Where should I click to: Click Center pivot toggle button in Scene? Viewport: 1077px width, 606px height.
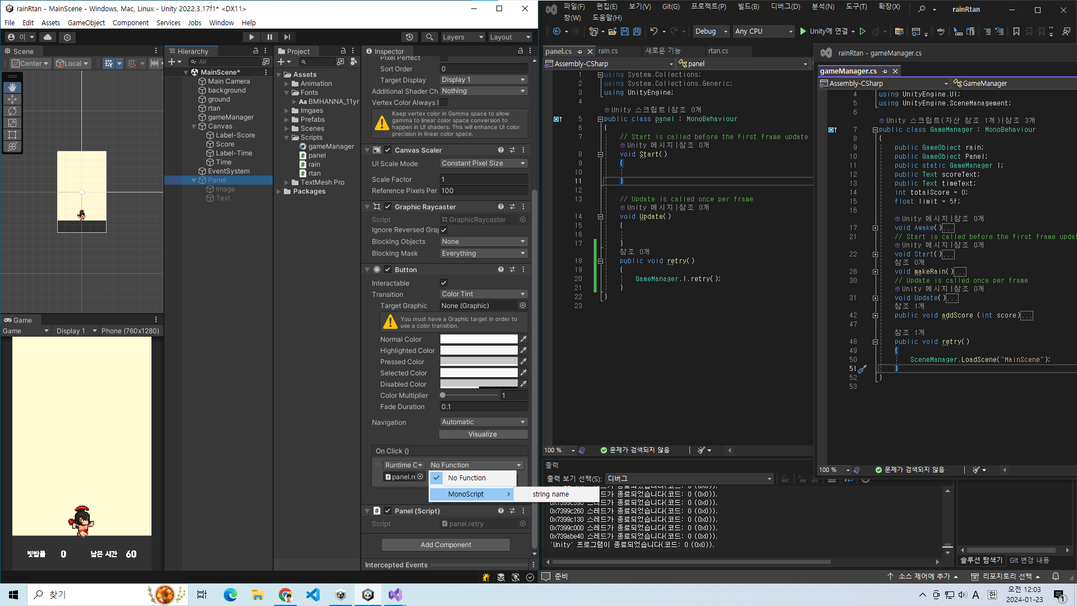pyautogui.click(x=31, y=63)
